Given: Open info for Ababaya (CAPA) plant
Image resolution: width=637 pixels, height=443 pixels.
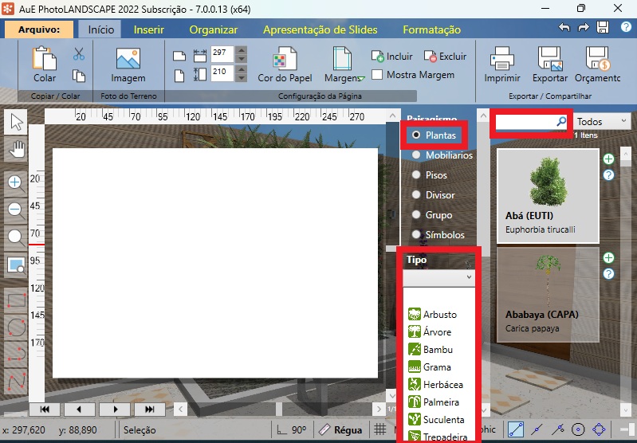Looking at the screenshot, I should pyautogui.click(x=608, y=273).
